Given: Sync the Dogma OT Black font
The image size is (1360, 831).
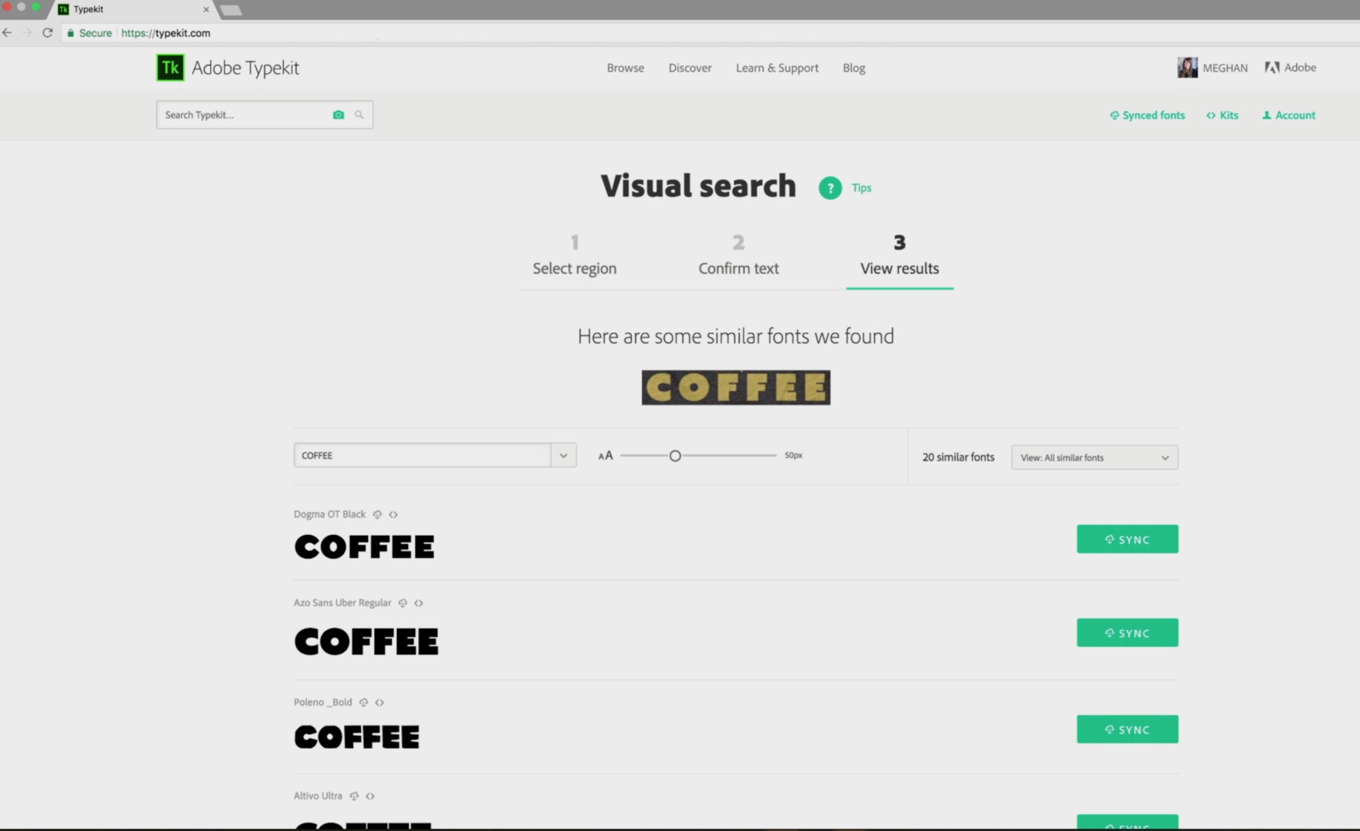Looking at the screenshot, I should [1127, 539].
